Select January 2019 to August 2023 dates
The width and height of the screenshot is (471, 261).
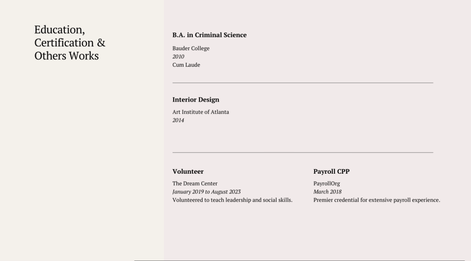pos(206,192)
